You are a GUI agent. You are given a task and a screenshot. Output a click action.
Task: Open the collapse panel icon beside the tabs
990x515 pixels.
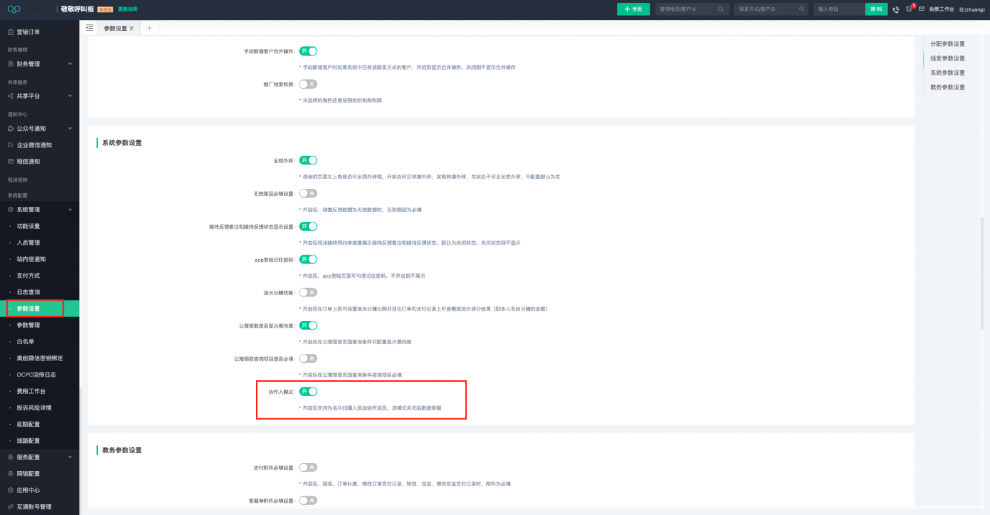(x=90, y=28)
